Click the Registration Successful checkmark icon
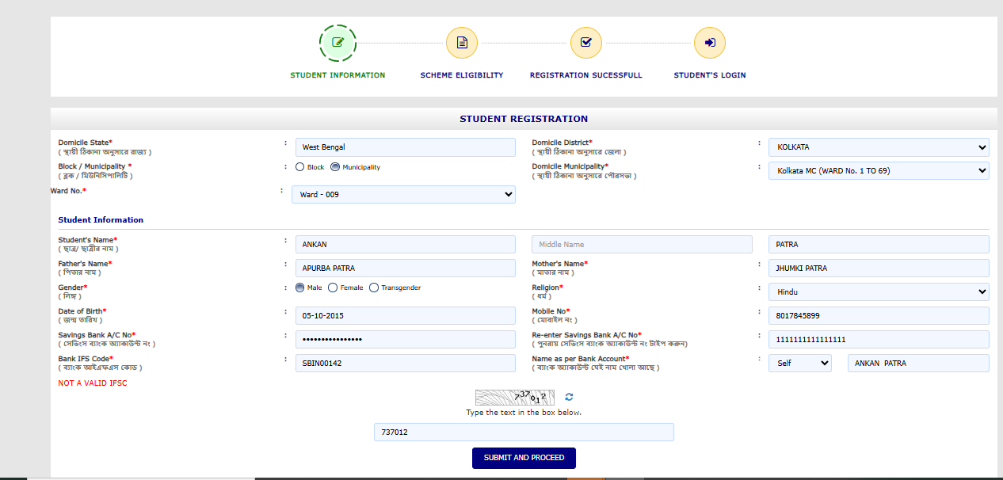This screenshot has width=1003, height=480. pos(585,43)
